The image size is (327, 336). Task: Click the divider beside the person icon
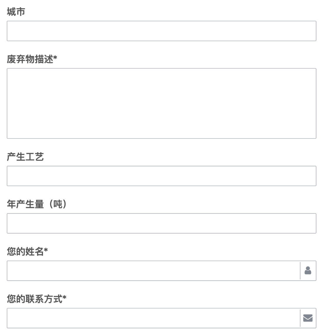tap(300, 271)
